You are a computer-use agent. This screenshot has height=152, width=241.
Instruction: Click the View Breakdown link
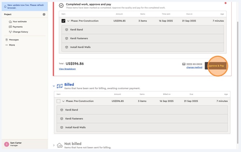(67, 69)
